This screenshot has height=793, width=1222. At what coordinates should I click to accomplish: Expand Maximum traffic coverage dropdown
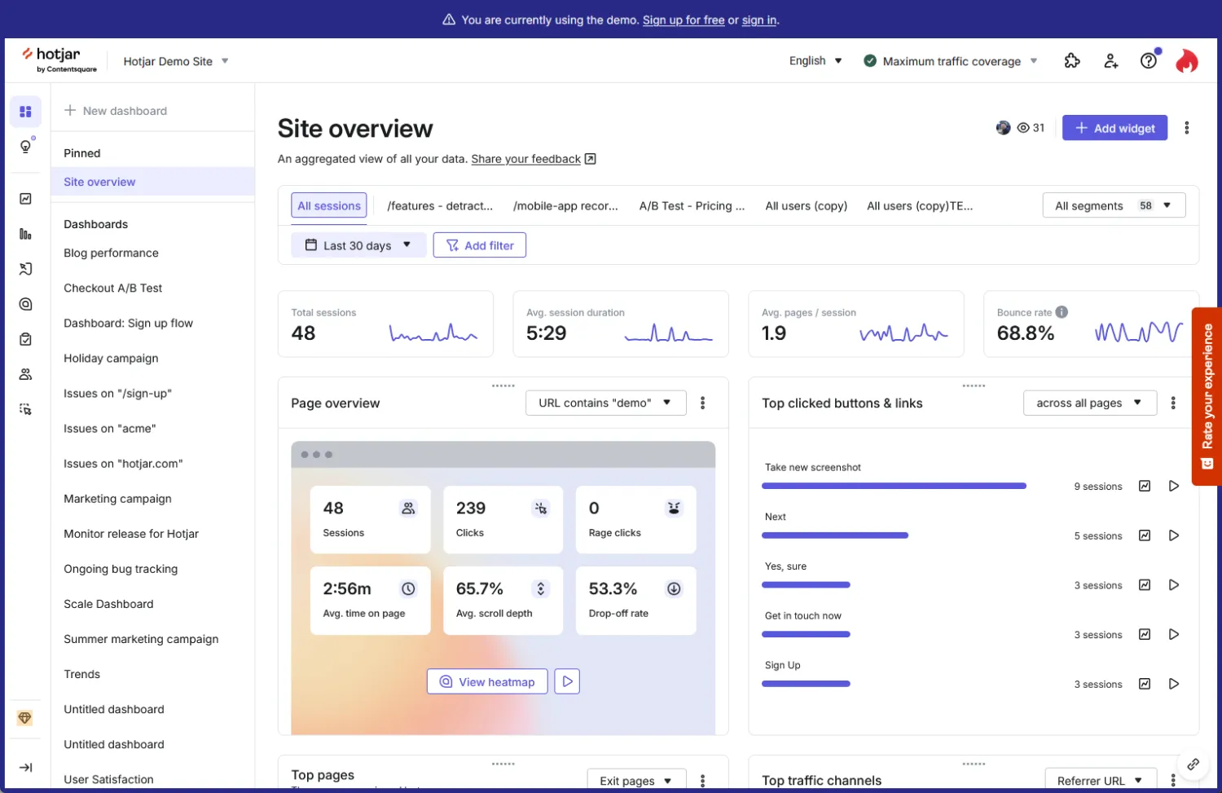951,61
